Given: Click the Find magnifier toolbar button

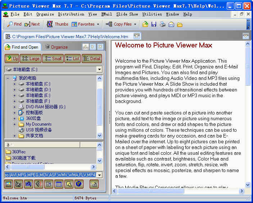Looking at the screenshot, I should tap(14, 24).
